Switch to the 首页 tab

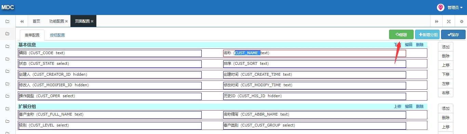(36, 21)
